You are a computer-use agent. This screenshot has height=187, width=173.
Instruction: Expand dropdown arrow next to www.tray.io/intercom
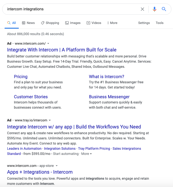tap(50, 120)
